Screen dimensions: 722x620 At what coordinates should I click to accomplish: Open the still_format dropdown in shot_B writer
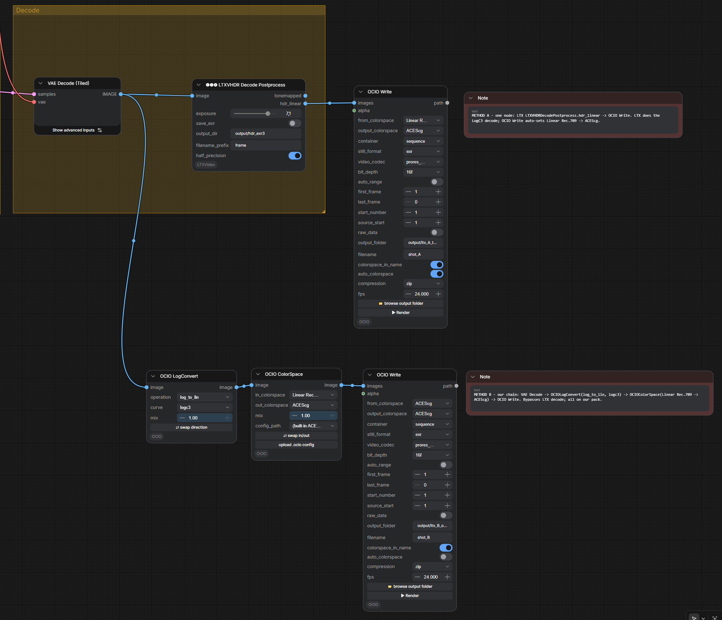432,434
